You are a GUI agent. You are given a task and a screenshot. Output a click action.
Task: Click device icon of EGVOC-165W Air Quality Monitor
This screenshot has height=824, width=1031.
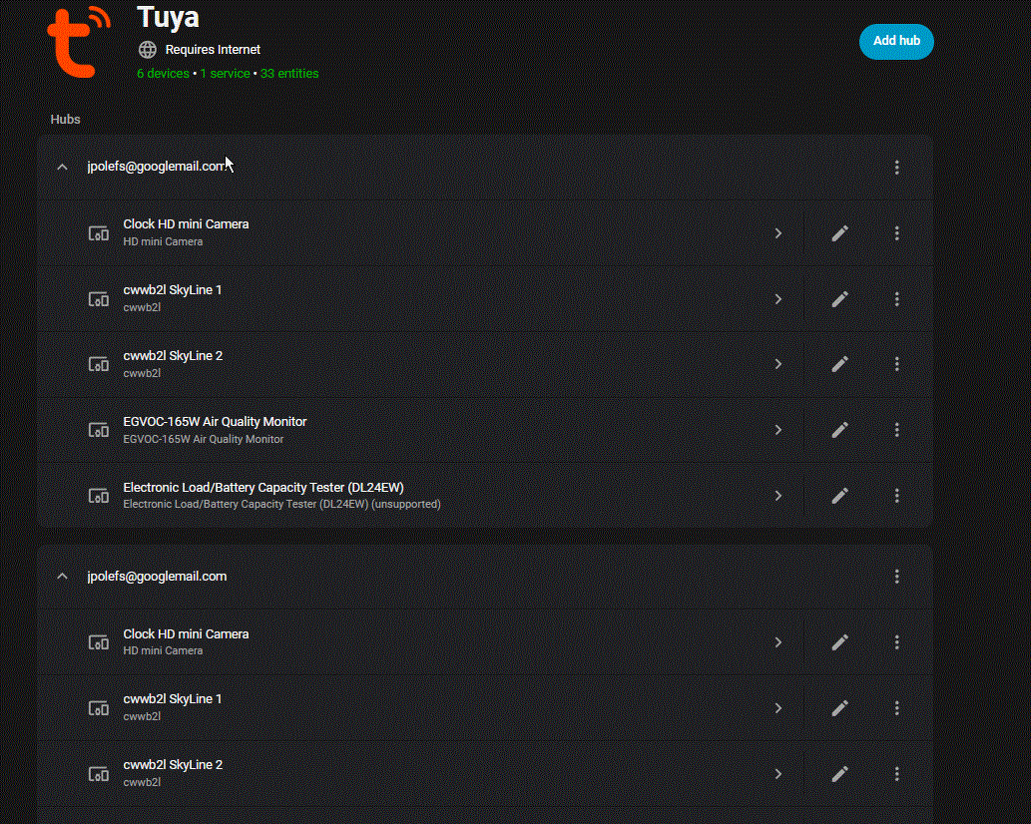click(99, 430)
